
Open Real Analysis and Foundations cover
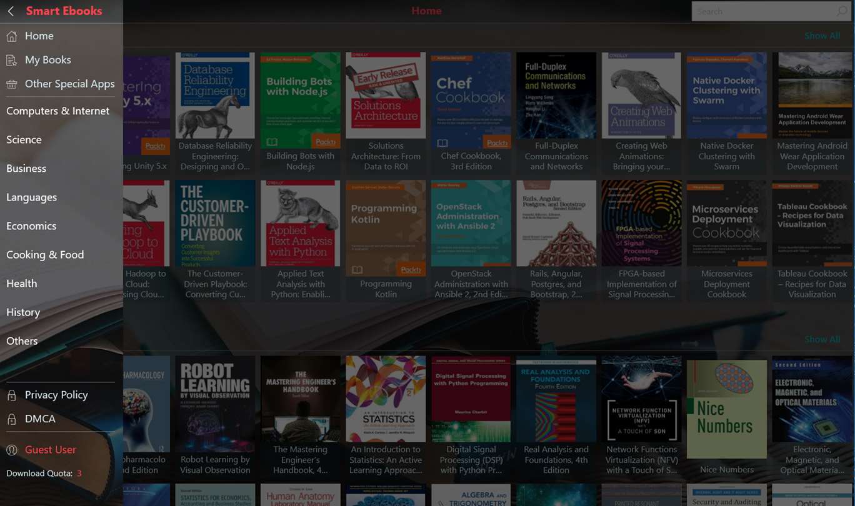point(556,399)
